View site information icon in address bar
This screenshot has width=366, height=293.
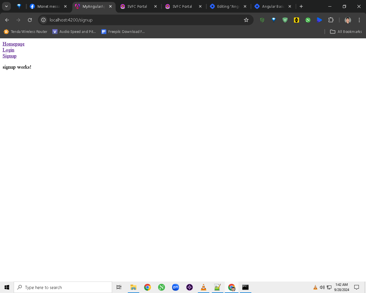coord(43,20)
